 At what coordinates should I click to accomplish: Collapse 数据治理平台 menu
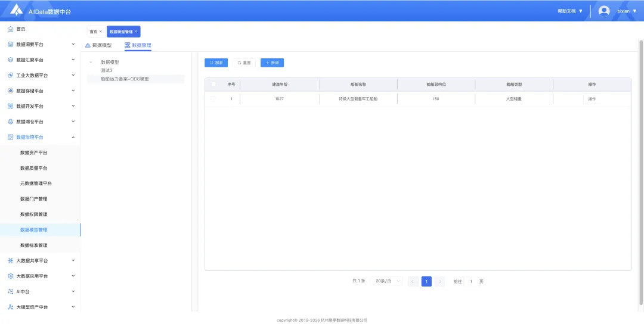tap(73, 137)
